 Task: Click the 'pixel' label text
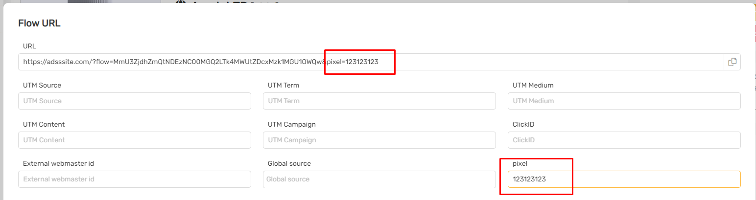[520, 163]
